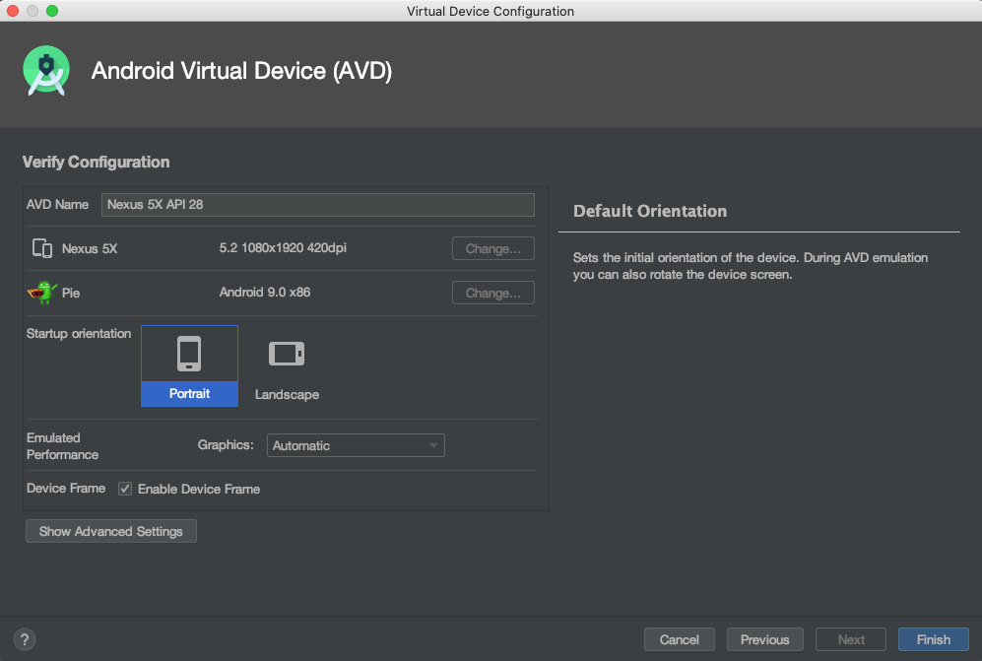Select the Landscape phone icon
Screen dimensions: 982x661
point(287,354)
